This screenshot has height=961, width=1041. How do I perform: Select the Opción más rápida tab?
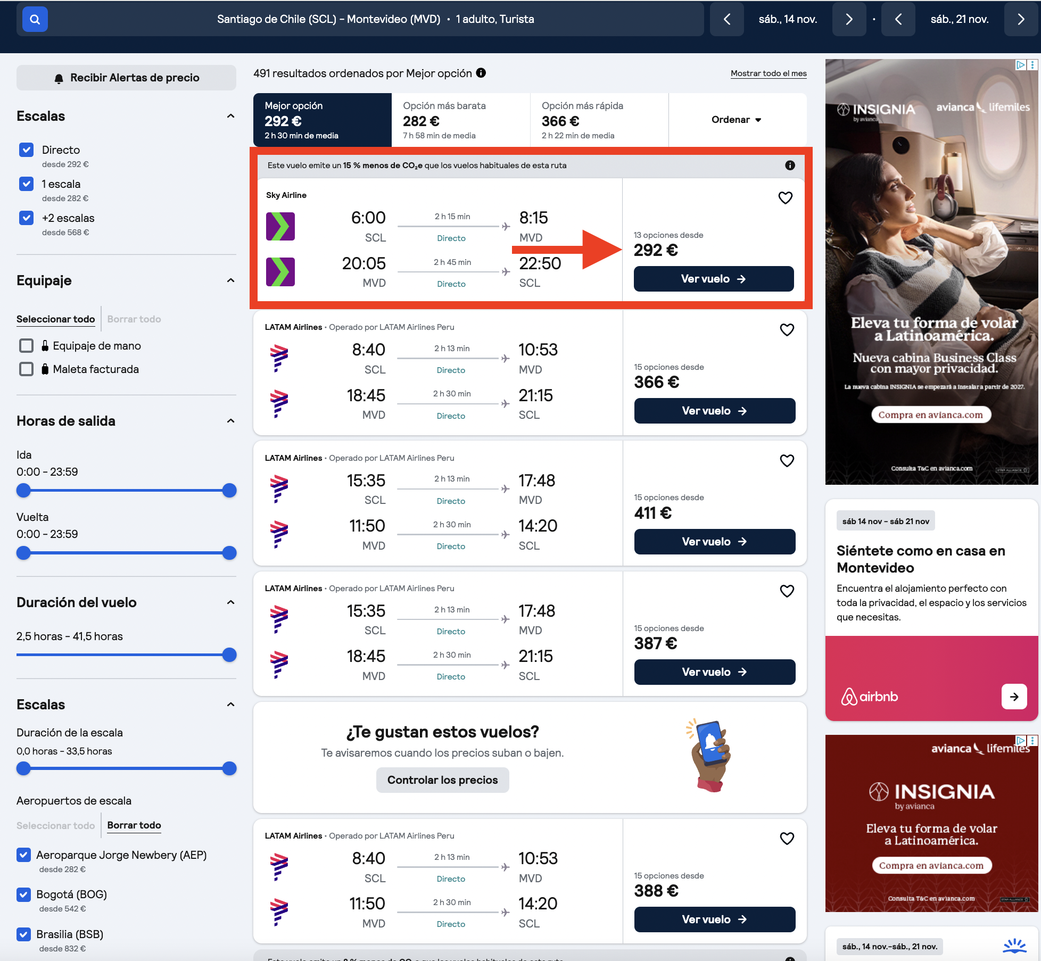[599, 120]
